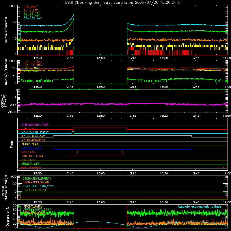
Task: Click the 'B' tick label on GOES axis
Action: [x=16, y=90]
